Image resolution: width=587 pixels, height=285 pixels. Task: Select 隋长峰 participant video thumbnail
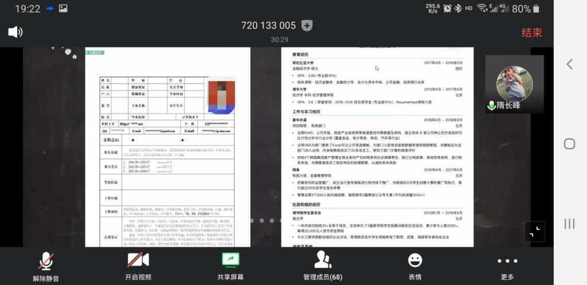(x=514, y=84)
